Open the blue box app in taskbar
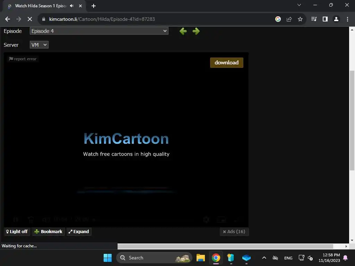355x266 pixels. point(246,258)
